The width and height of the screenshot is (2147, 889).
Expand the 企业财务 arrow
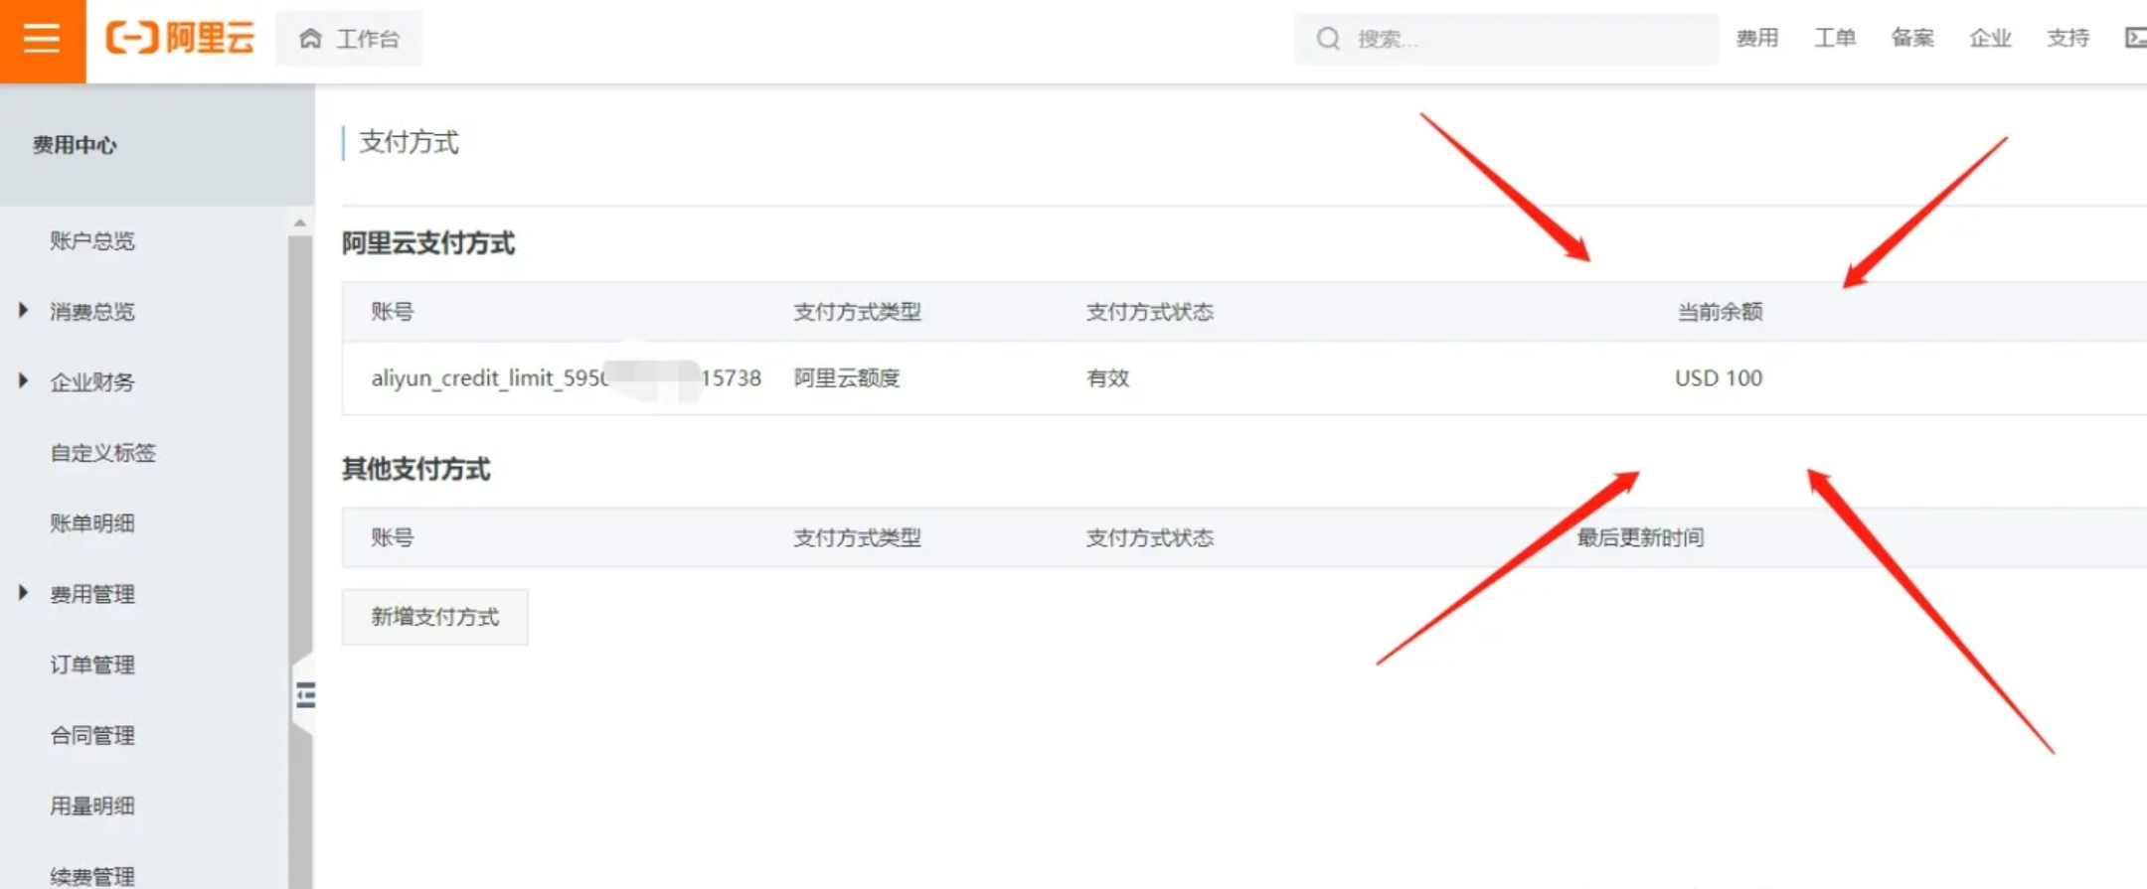[x=23, y=380]
